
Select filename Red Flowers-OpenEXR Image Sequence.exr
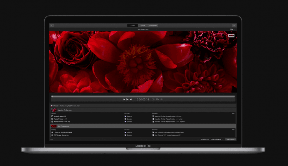click(169, 133)
